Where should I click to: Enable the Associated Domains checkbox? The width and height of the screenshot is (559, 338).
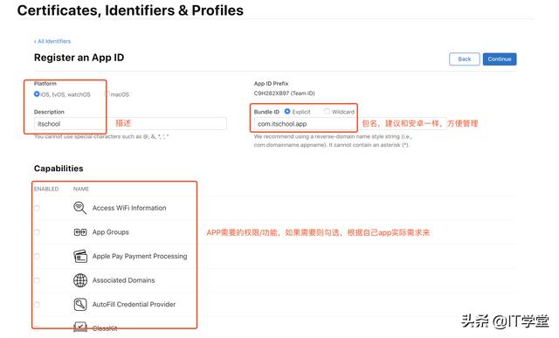(x=37, y=280)
